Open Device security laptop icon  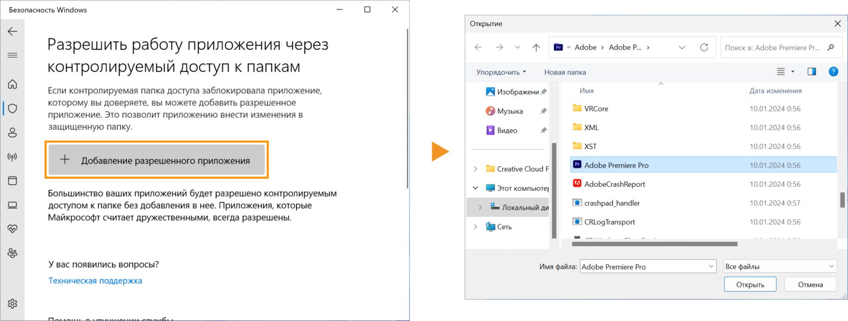(12, 205)
